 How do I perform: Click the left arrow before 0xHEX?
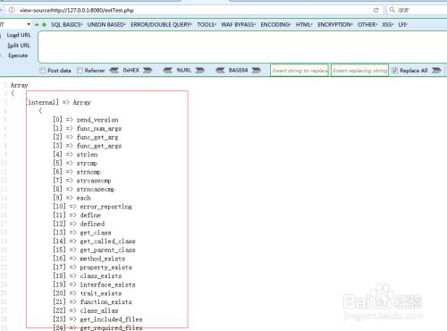tap(114, 71)
